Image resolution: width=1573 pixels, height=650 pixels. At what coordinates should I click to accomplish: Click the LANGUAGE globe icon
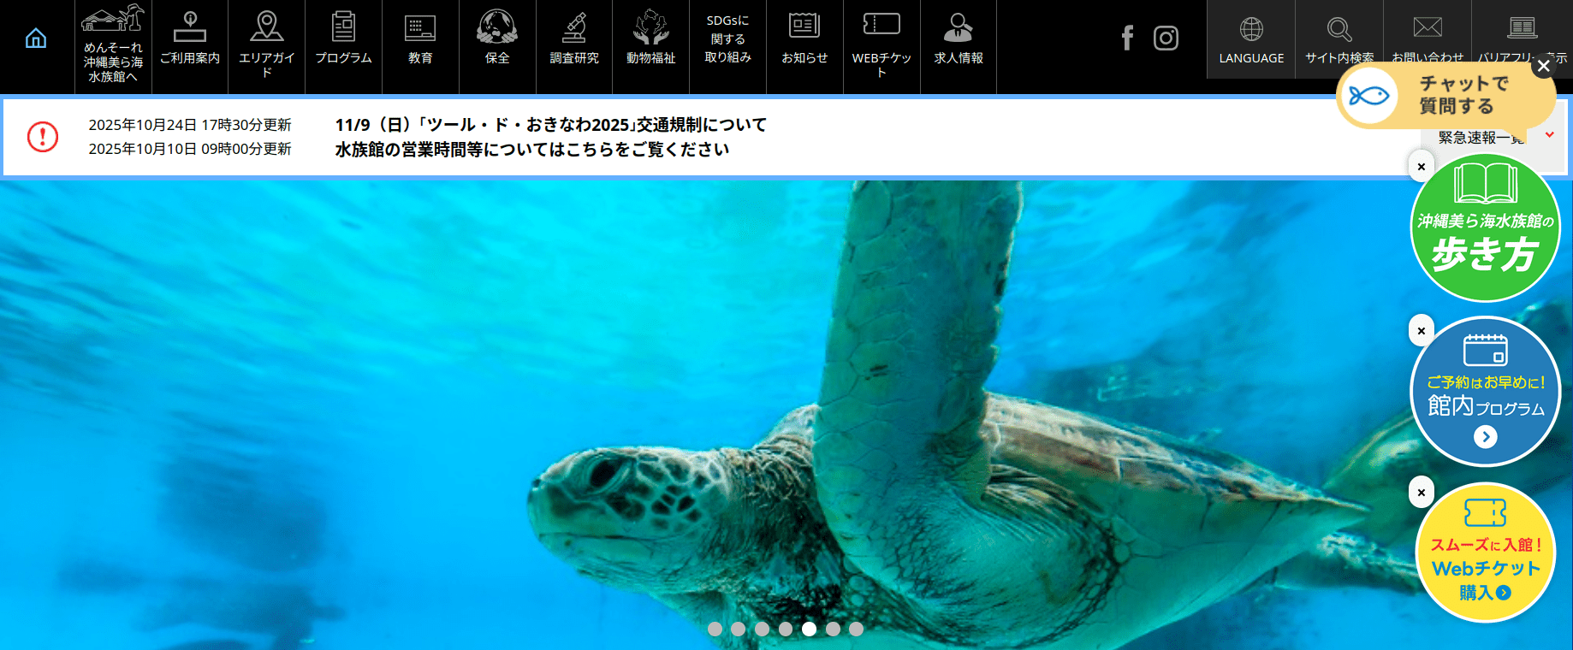point(1251,30)
